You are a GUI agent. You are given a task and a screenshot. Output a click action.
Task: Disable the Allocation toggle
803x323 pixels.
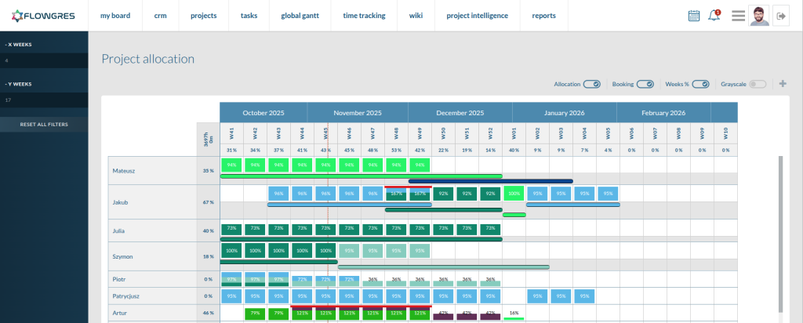(x=592, y=84)
